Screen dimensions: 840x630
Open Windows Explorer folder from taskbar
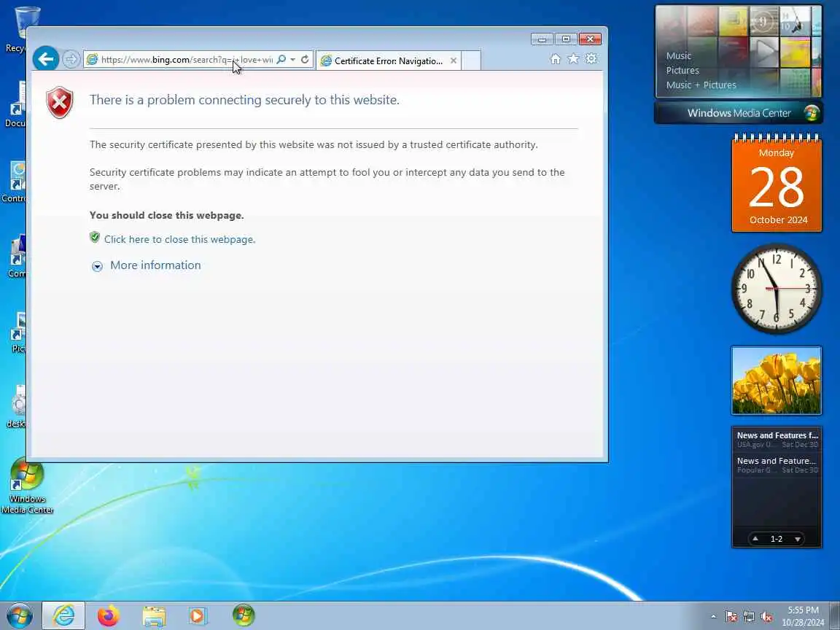coord(154,615)
